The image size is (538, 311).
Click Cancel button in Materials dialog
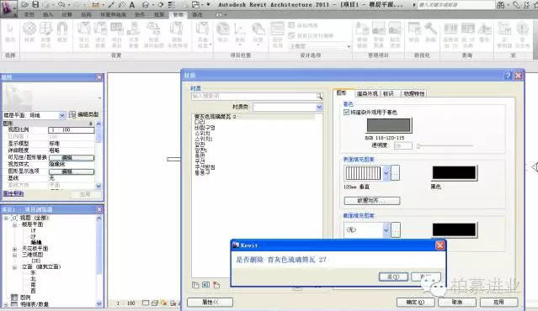(x=457, y=302)
